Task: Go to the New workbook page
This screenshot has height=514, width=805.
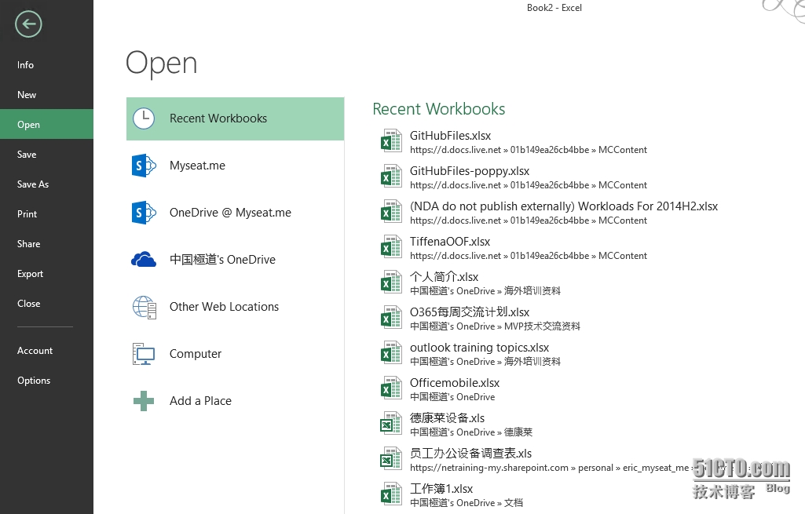Action: [x=46, y=95]
